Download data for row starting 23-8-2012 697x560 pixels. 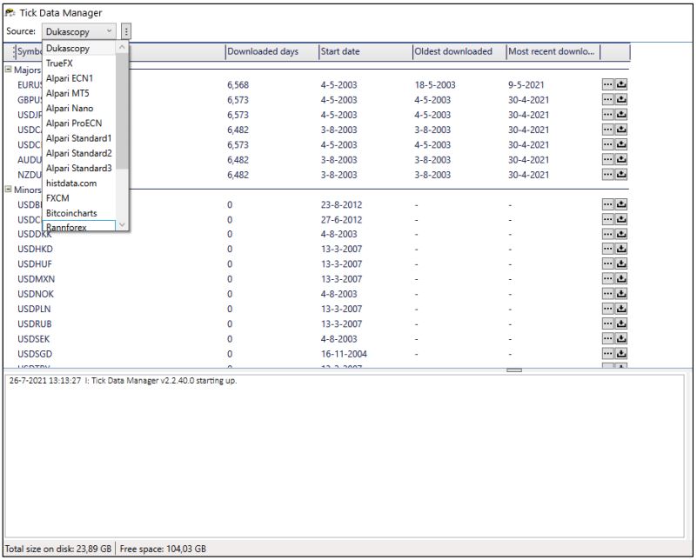coord(621,204)
